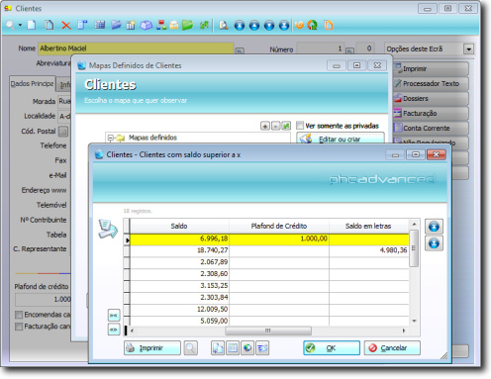Click the orange undo arrow icon in toolbar
Screen dimensions: 491x379
pos(299,25)
